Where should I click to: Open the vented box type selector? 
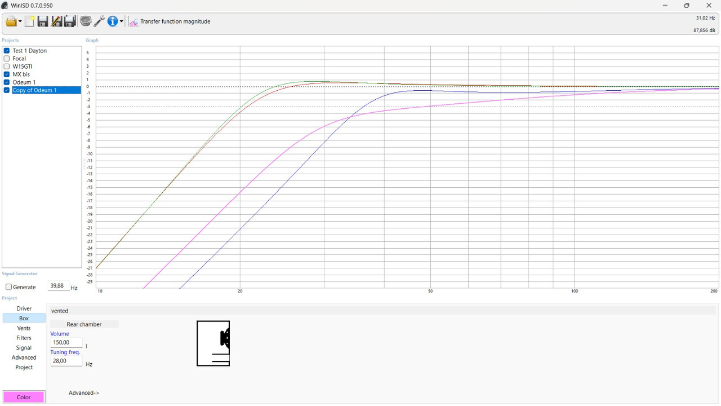382,311
